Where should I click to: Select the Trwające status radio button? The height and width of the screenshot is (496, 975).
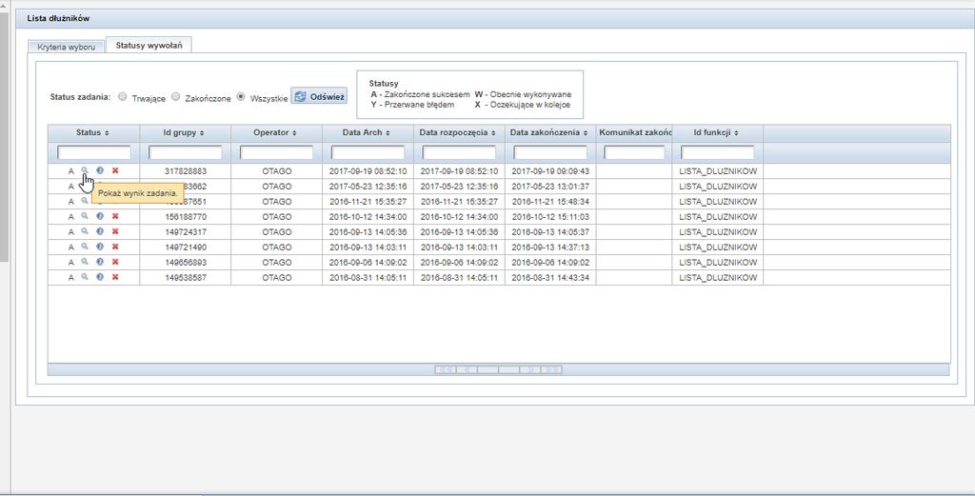(x=123, y=96)
